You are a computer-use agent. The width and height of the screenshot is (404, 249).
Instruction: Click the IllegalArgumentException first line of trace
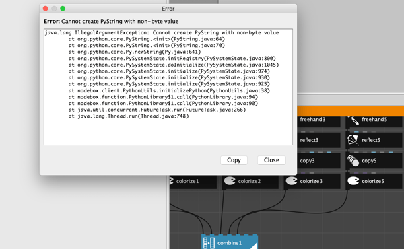tap(162, 33)
